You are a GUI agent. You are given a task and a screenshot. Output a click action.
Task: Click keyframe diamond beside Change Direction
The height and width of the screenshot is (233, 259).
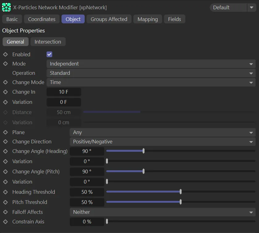tap(5, 142)
